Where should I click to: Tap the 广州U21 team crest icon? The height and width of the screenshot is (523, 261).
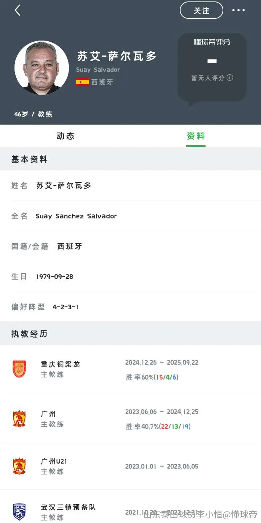[x=19, y=466]
